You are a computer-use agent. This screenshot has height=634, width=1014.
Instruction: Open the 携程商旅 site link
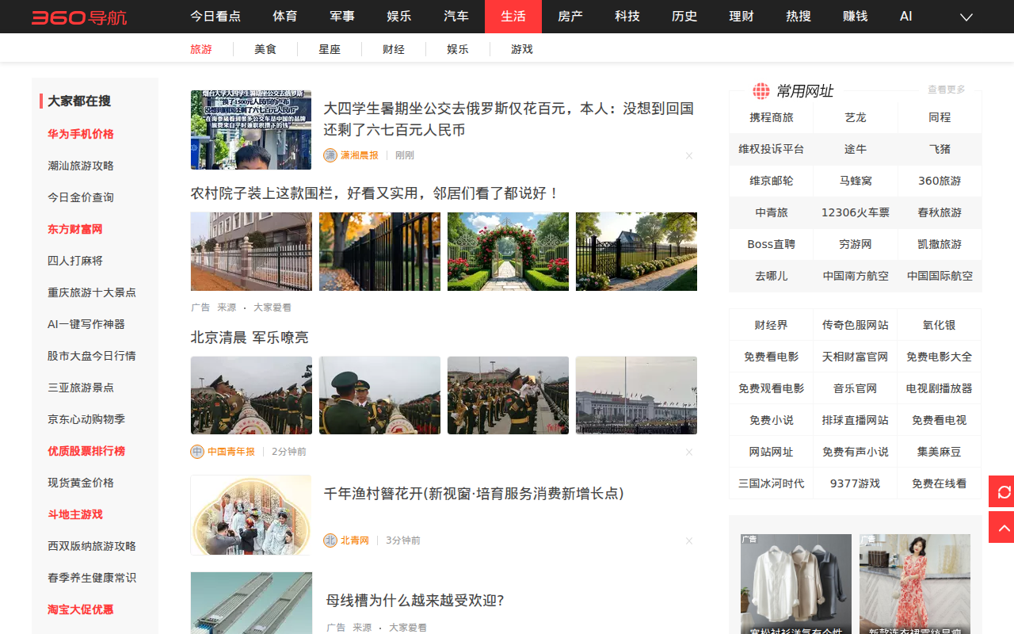[771, 117]
